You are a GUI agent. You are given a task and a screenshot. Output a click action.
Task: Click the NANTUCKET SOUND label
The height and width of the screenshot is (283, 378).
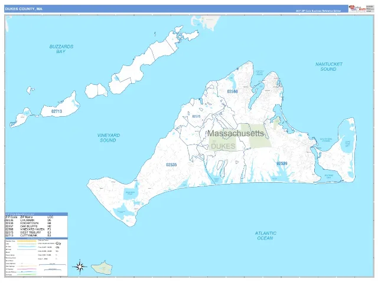pos(329,67)
